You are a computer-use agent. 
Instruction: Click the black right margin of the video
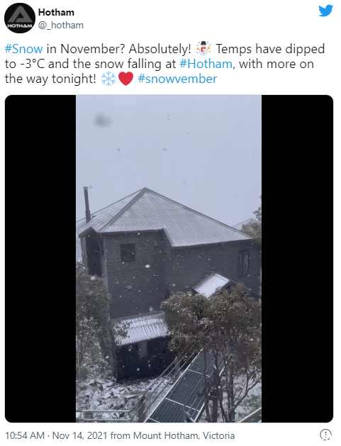coord(297,259)
